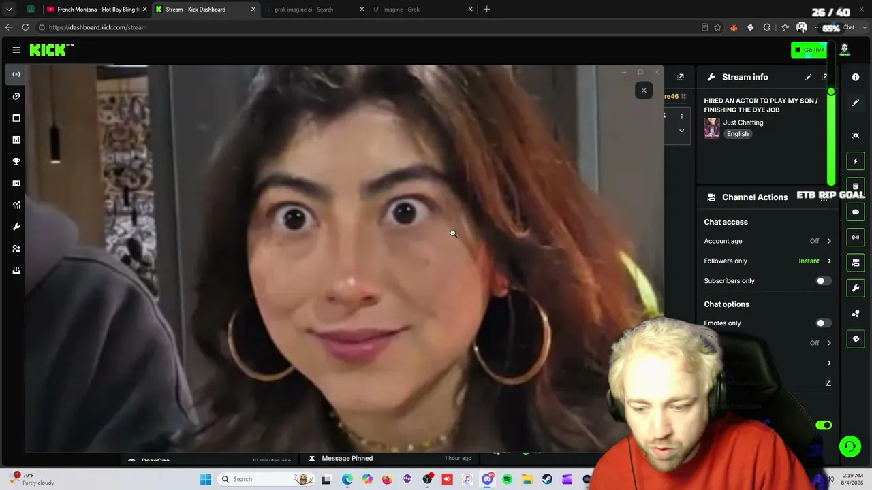Viewport: 872px width, 490px height.
Task: Toggle the green enabled switch under Channel Actions
Action: (x=824, y=425)
